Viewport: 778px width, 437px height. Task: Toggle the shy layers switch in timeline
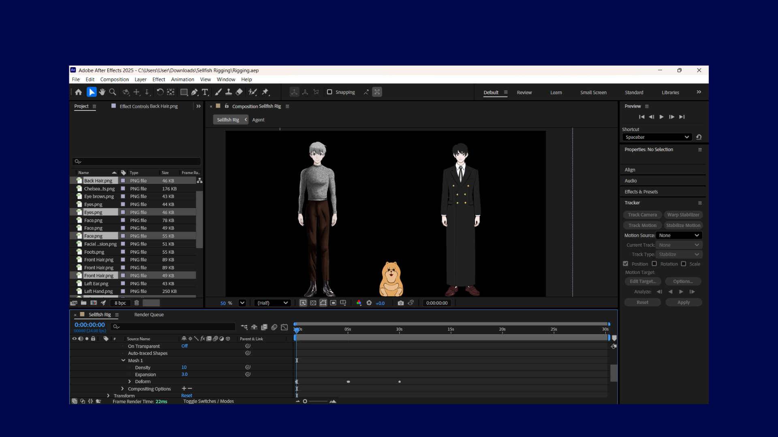[x=254, y=327]
